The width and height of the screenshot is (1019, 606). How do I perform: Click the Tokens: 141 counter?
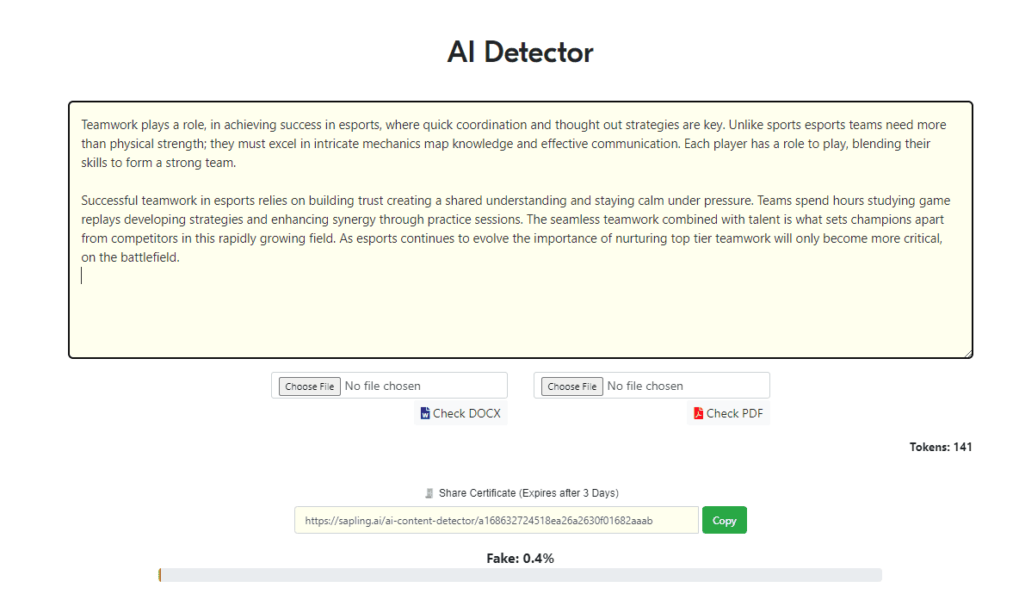coord(941,447)
